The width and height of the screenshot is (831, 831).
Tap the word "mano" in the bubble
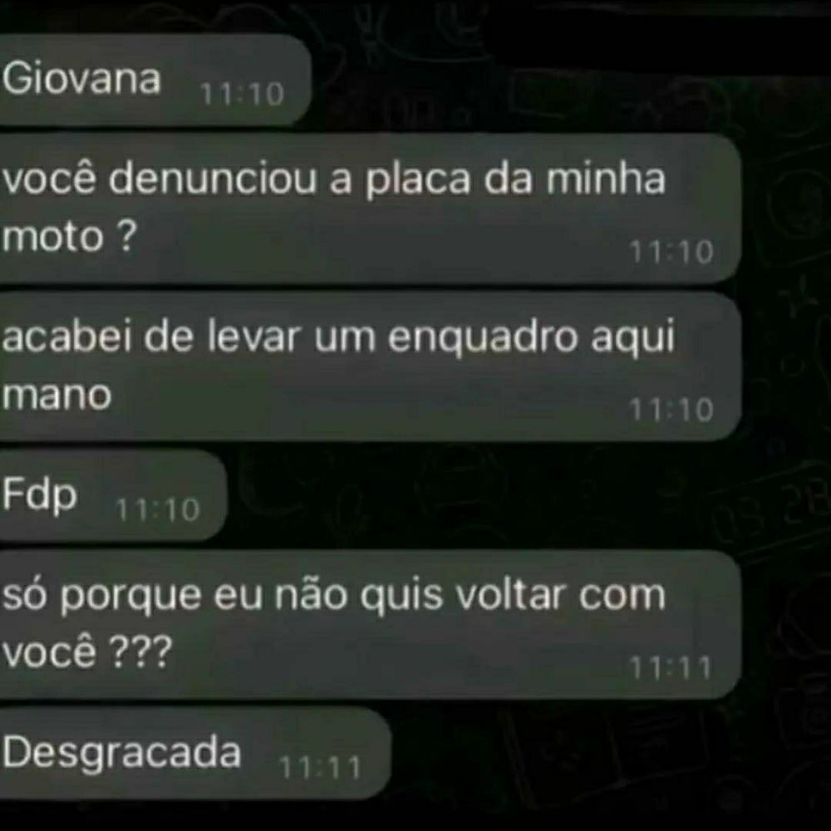pyautogui.click(x=57, y=395)
